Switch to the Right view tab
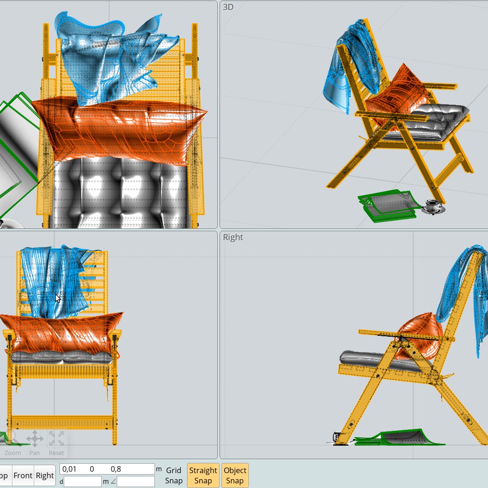Image resolution: width=488 pixels, height=488 pixels. pyautogui.click(x=44, y=475)
